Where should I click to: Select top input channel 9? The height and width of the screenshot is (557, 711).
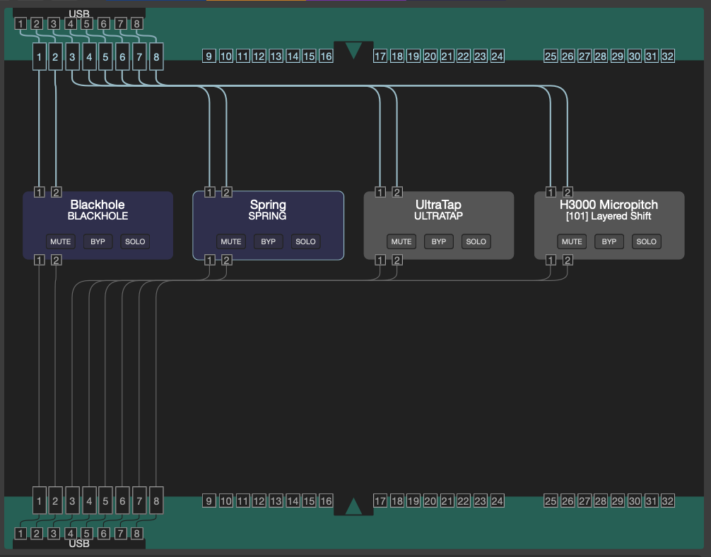(x=209, y=56)
